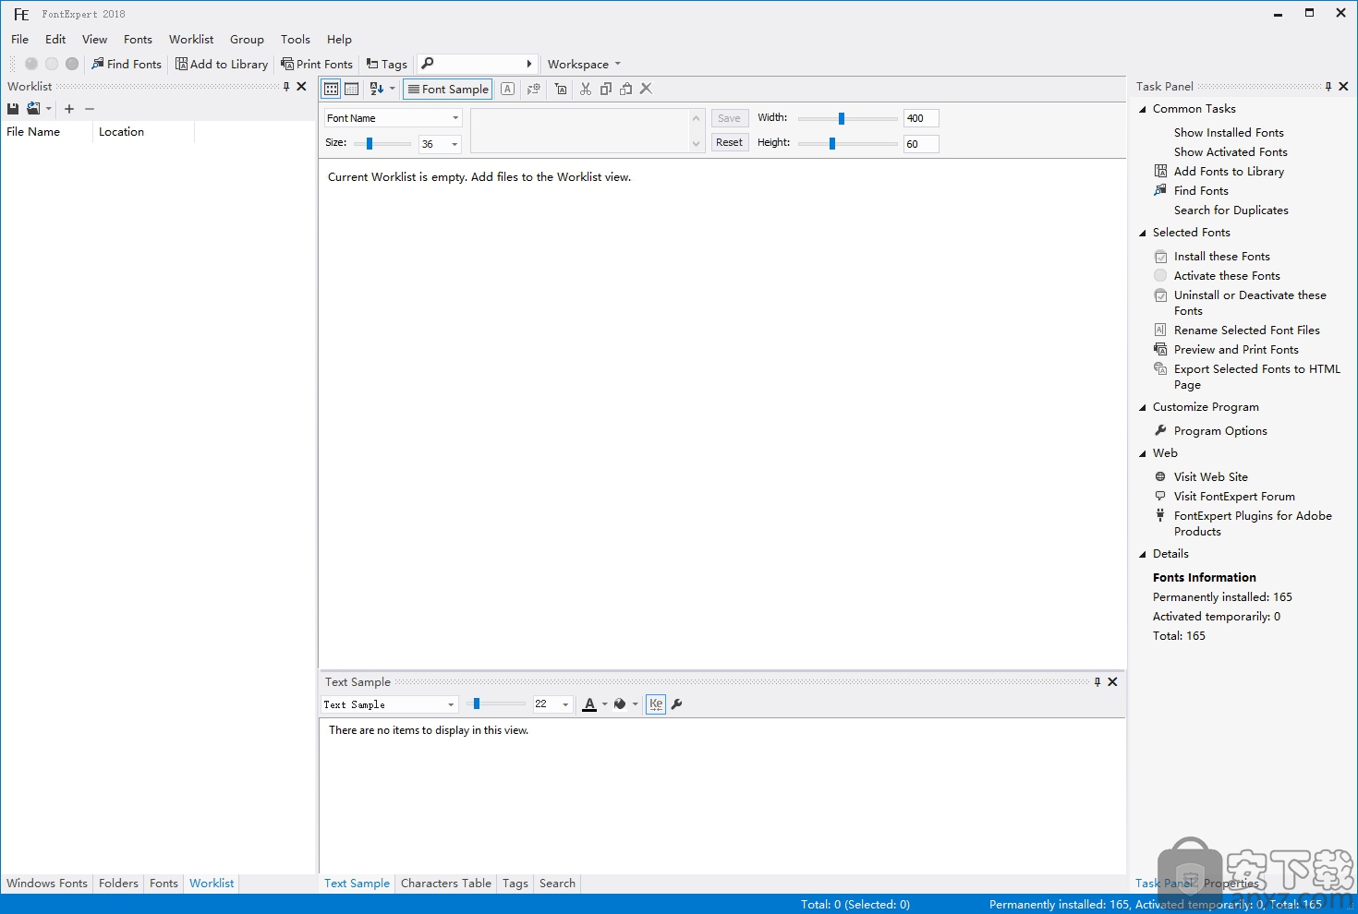This screenshot has height=914, width=1358.
Task: Click the open worklist folder icon
Action: tap(33, 108)
